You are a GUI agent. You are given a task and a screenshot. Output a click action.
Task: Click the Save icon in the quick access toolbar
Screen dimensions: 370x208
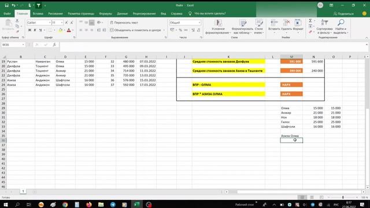pos(6,5)
